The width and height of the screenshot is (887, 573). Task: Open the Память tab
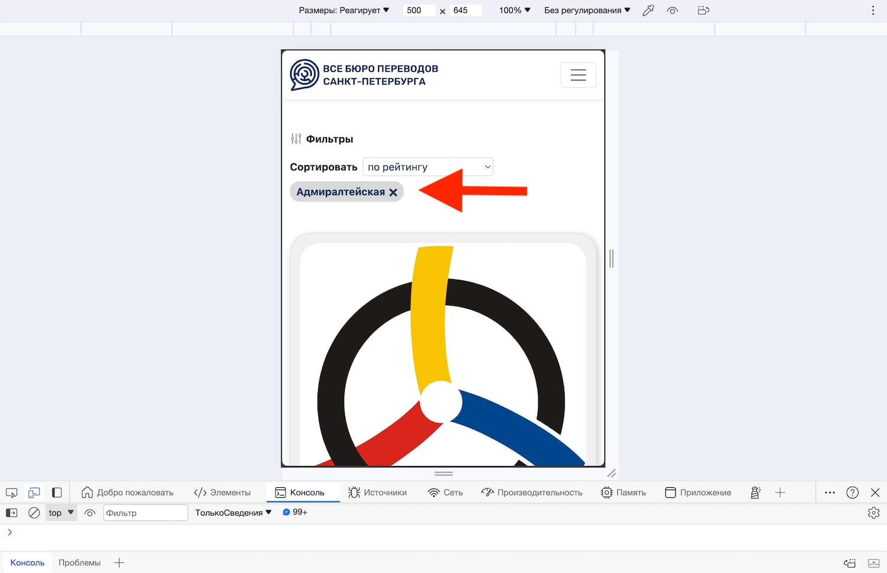pyautogui.click(x=623, y=493)
